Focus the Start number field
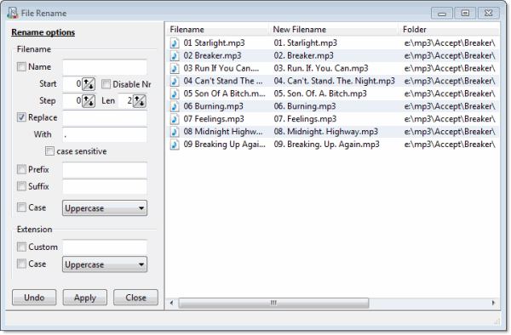 point(72,84)
